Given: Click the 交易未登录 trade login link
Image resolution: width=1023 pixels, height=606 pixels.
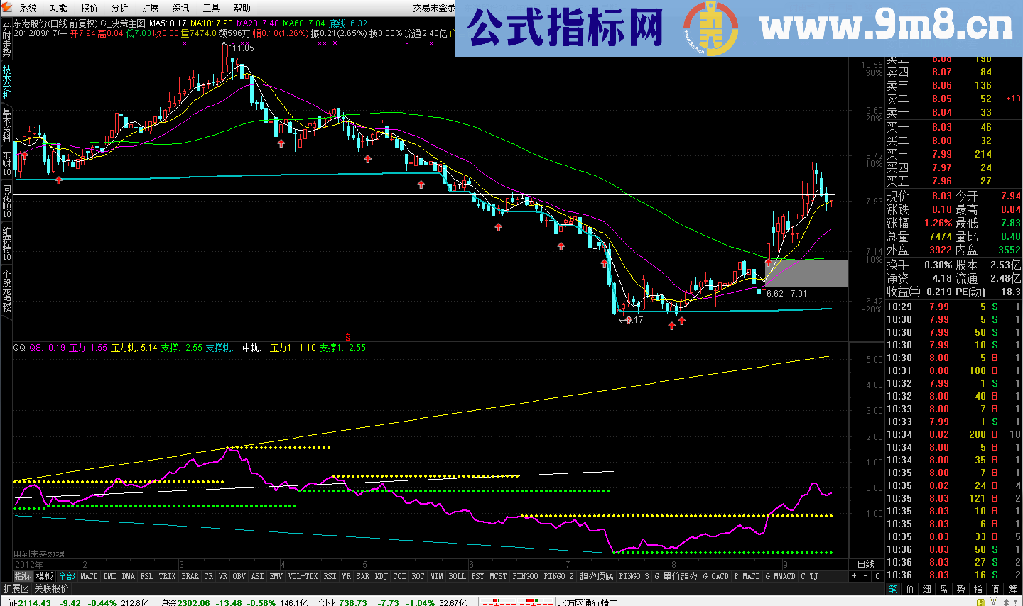Looking at the screenshot, I should (x=433, y=8).
